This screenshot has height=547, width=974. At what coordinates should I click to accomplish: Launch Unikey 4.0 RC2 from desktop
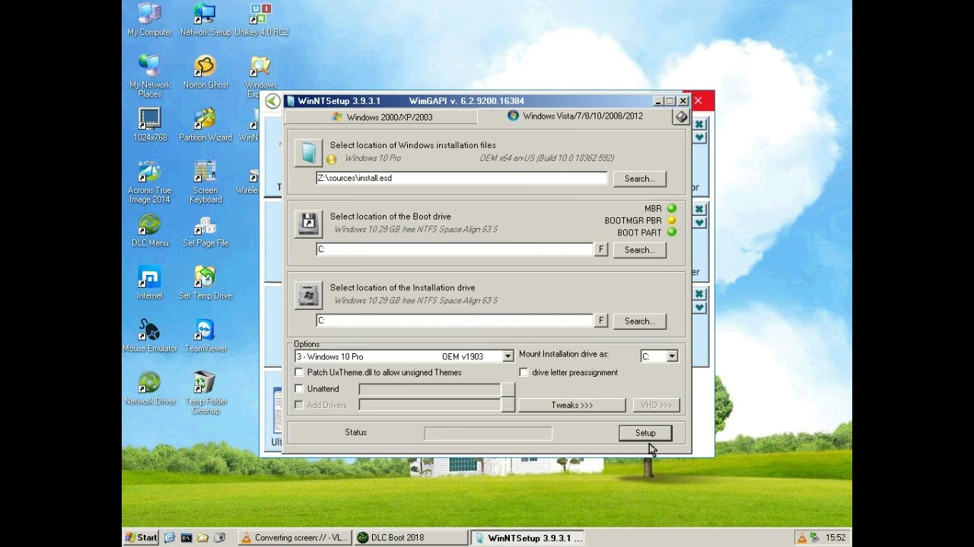point(261,21)
